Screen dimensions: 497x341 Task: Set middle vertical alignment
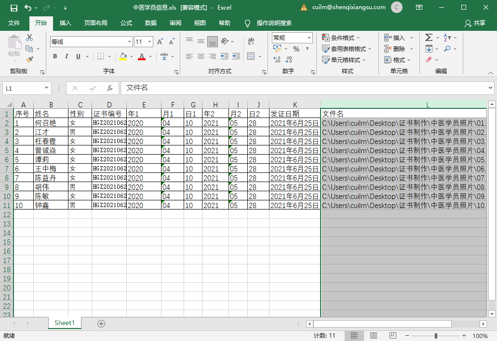coord(201,41)
